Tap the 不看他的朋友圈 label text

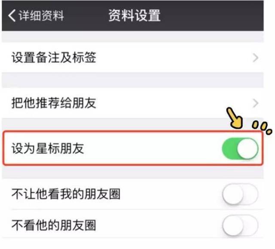tap(54, 225)
